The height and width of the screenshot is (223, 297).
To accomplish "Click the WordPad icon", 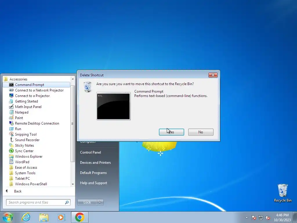I will click(11, 162).
